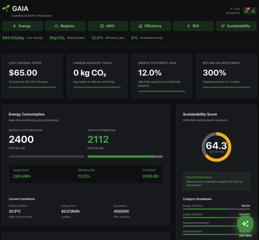Click the chart icon on Efficiency tab
The height and width of the screenshot is (240, 259).
140,26
